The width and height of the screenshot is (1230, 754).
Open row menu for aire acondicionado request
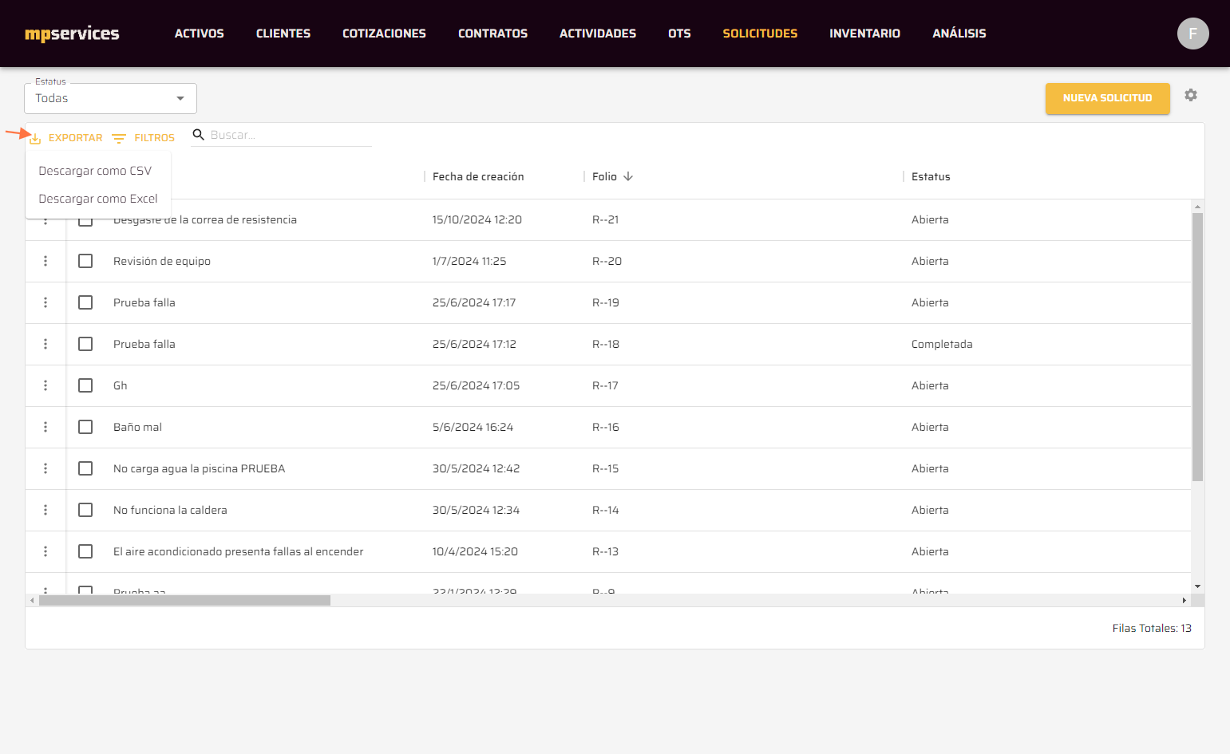pos(45,551)
